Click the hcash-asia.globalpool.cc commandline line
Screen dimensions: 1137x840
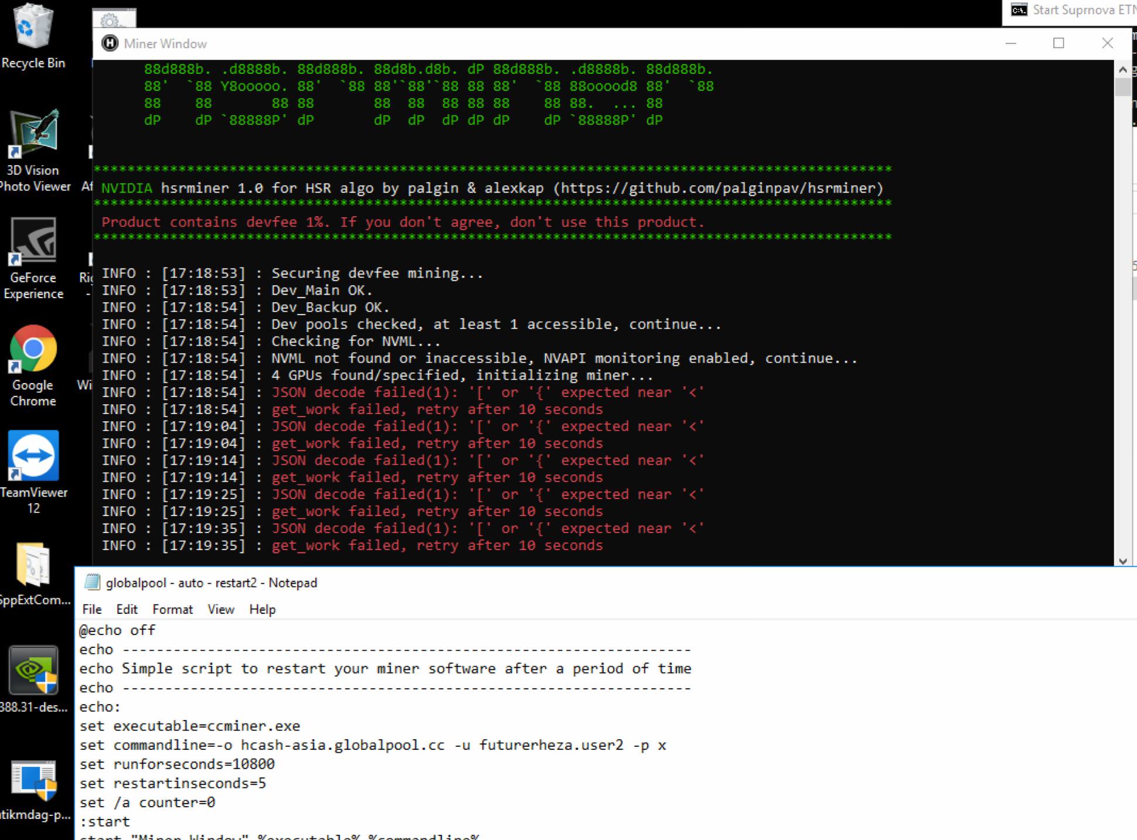(373, 745)
